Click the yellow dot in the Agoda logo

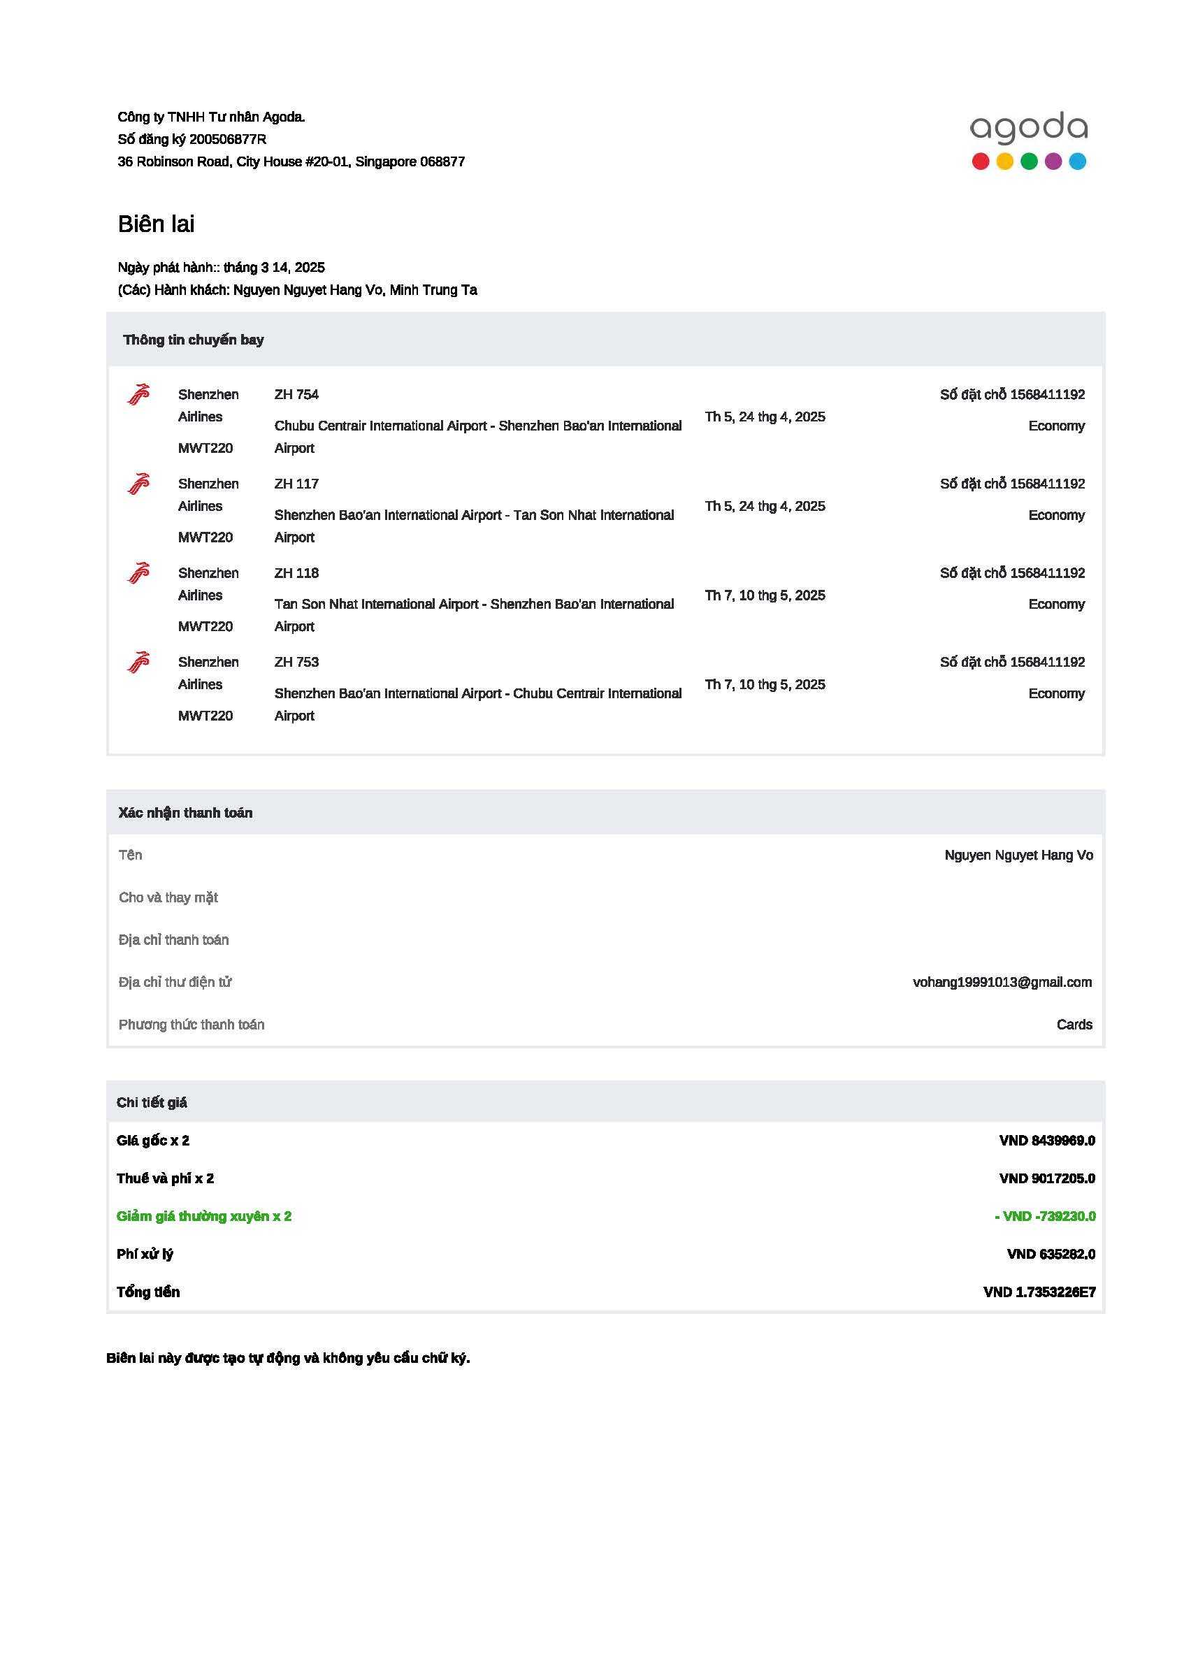click(x=1004, y=161)
